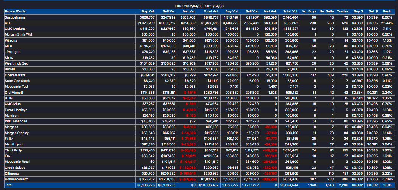The height and width of the screenshot is (190, 398).
Task: Sort by the Net Val. column header
Action: point(189,11)
